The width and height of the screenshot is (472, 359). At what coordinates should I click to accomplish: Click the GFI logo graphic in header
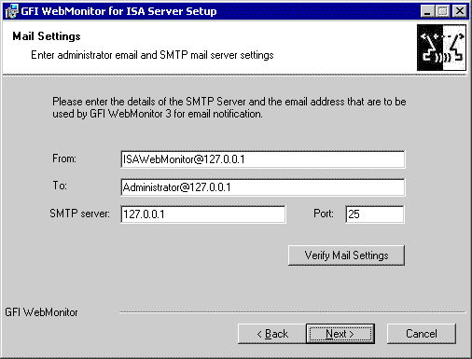pyautogui.click(x=441, y=48)
